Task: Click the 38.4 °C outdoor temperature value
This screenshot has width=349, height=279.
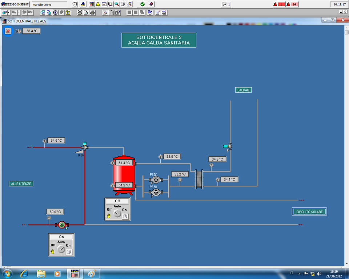Action: (x=31, y=31)
